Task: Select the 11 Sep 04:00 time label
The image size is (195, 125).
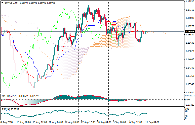Action: point(152,122)
